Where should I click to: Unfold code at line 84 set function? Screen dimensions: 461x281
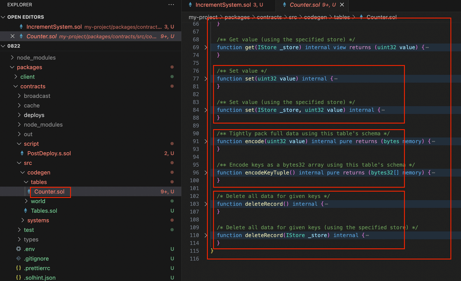tap(206, 110)
